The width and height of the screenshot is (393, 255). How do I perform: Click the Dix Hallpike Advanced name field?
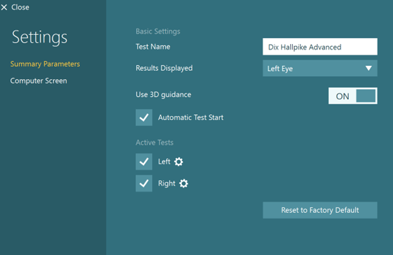point(319,47)
